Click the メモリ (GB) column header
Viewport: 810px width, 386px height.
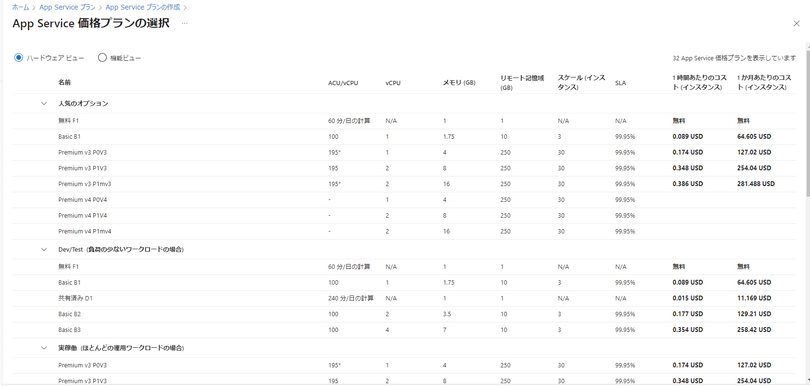pyautogui.click(x=459, y=83)
